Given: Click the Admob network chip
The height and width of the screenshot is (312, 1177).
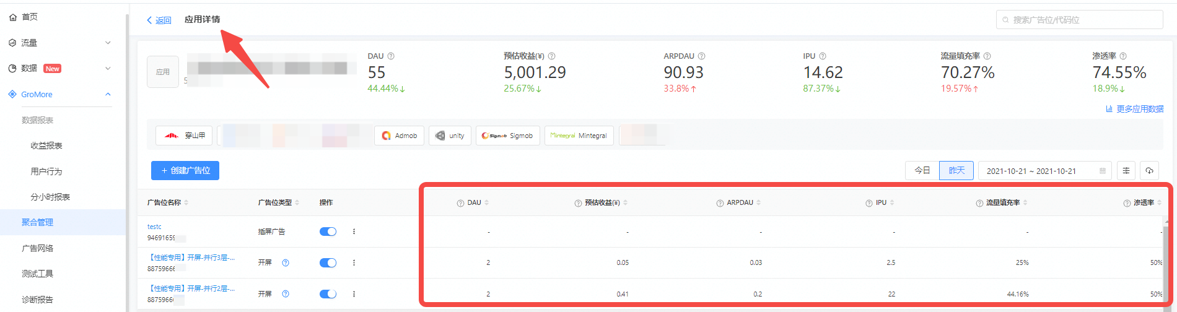Looking at the screenshot, I should coord(399,136).
